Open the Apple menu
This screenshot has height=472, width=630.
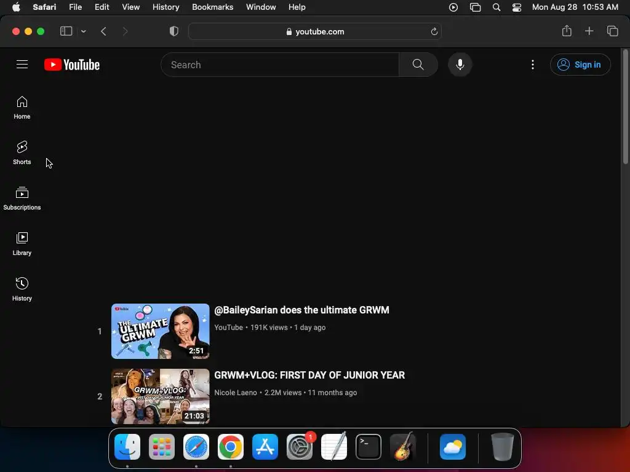[x=16, y=7]
